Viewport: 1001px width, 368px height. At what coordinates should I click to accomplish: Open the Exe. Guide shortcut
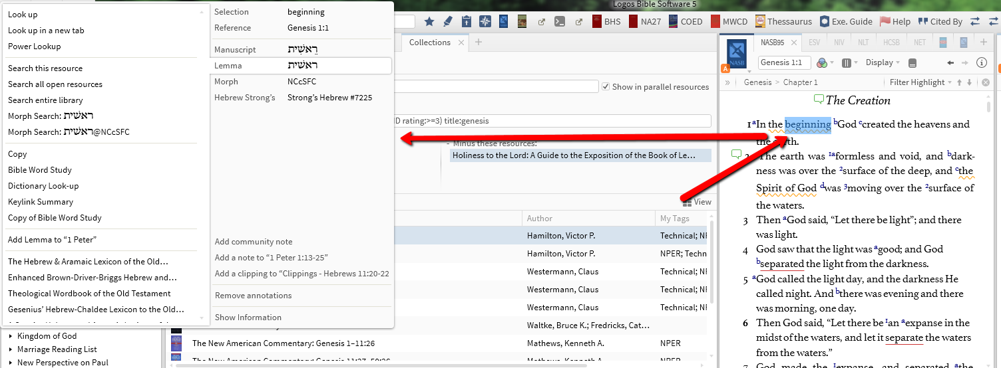846,21
